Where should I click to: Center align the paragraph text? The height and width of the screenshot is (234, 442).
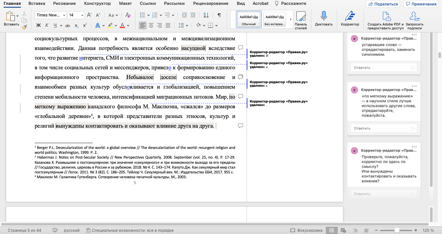tap(151, 25)
